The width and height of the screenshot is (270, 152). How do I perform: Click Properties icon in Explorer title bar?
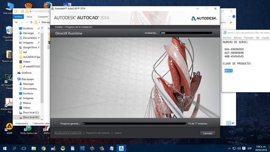click(22, 11)
